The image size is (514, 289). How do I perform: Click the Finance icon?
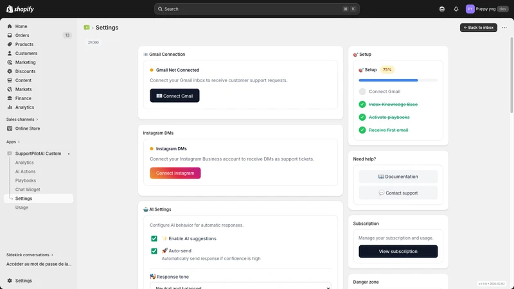coord(10,98)
